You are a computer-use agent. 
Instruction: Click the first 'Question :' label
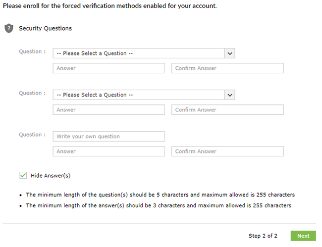tap(32, 51)
